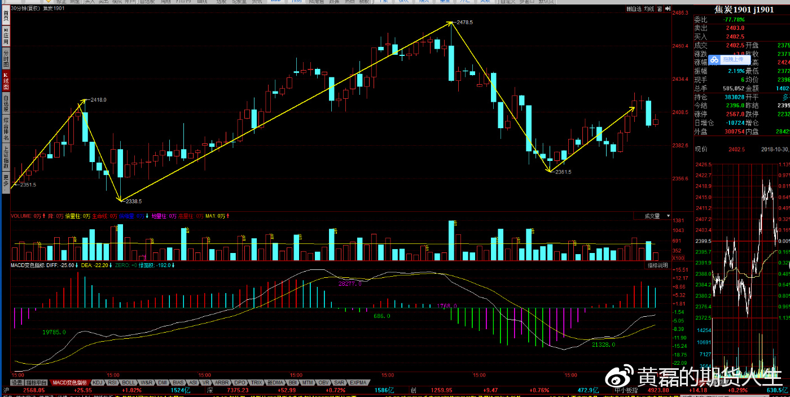Select the K线图 side tab
The width and height of the screenshot is (790, 397).
5,81
